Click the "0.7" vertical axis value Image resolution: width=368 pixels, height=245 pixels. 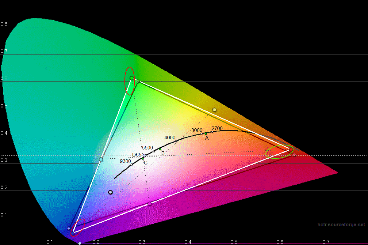point(4,51)
